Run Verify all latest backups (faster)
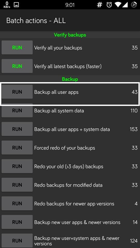Viewport: 140px width, 248px height. [17, 66]
